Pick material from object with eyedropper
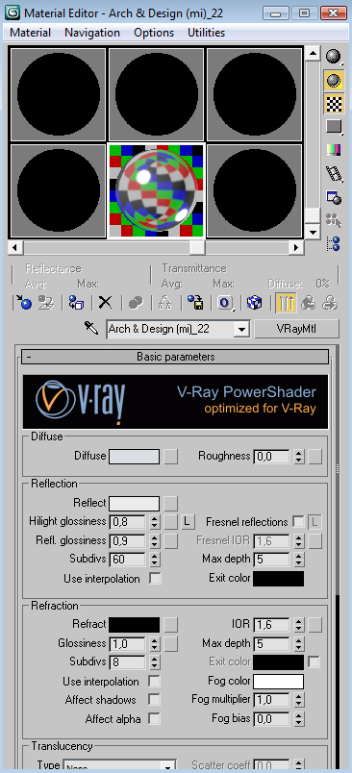The width and height of the screenshot is (352, 773). pyautogui.click(x=91, y=328)
